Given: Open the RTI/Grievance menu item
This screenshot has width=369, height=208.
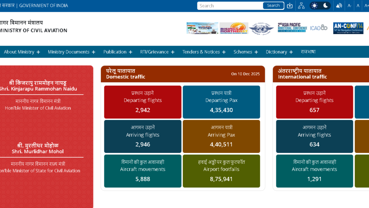Looking at the screenshot, I should [x=157, y=52].
